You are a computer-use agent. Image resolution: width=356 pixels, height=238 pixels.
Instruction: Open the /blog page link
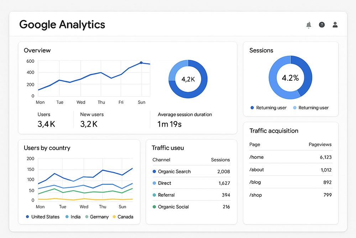[255, 182]
